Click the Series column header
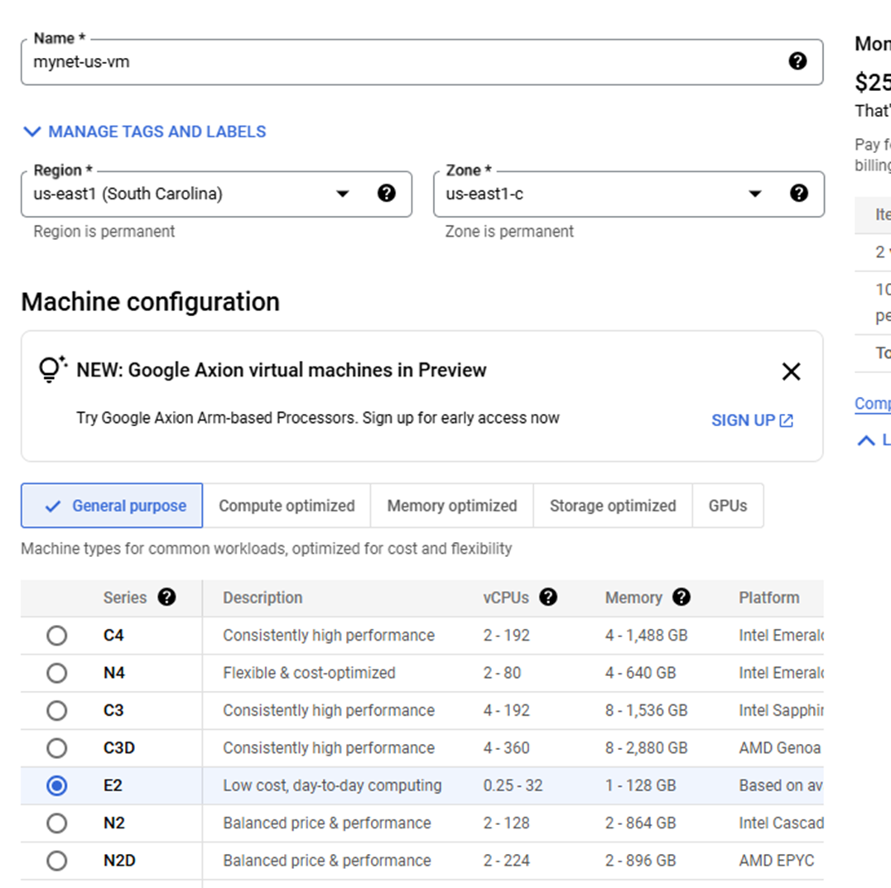This screenshot has width=891, height=888. [125, 598]
